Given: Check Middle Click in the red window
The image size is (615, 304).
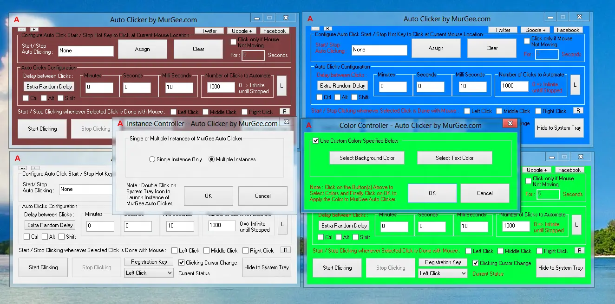Looking at the screenshot, I should 206,112.
